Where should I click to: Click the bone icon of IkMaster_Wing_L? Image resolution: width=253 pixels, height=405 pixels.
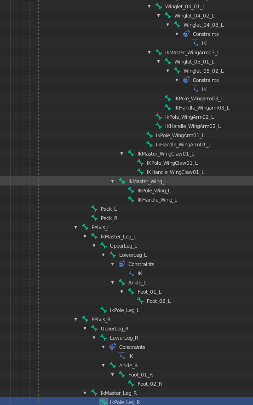(122, 181)
